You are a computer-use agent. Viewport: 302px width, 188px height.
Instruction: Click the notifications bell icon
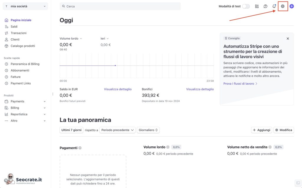point(274,6)
